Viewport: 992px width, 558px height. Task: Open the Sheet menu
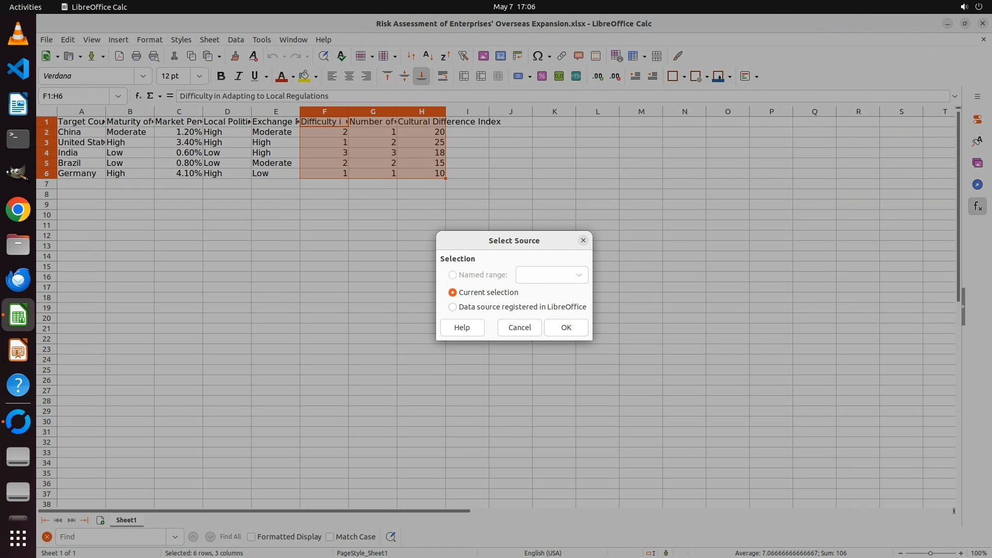209,40
